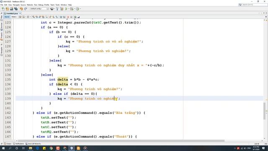Click the globe browser icon in toolbar

(x=52, y=9)
